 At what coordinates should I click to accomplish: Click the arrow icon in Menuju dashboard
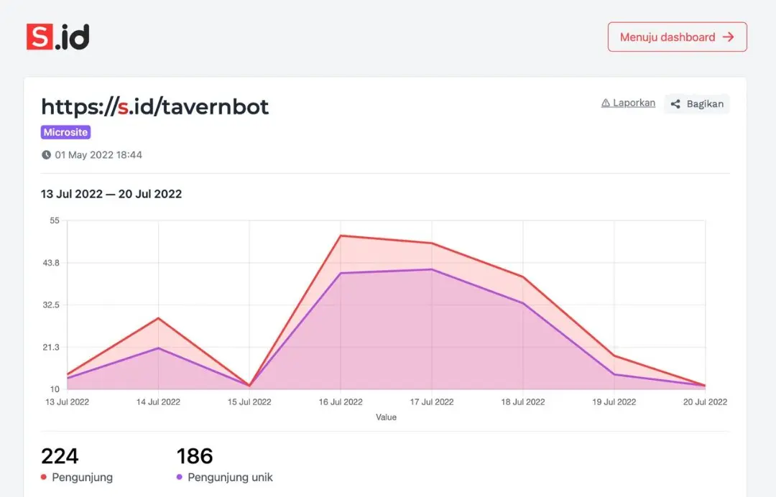pyautogui.click(x=728, y=37)
